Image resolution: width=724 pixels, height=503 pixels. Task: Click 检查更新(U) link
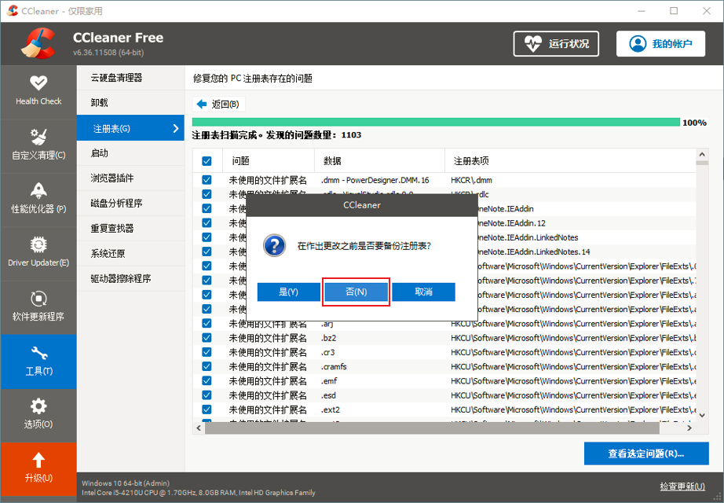point(682,486)
